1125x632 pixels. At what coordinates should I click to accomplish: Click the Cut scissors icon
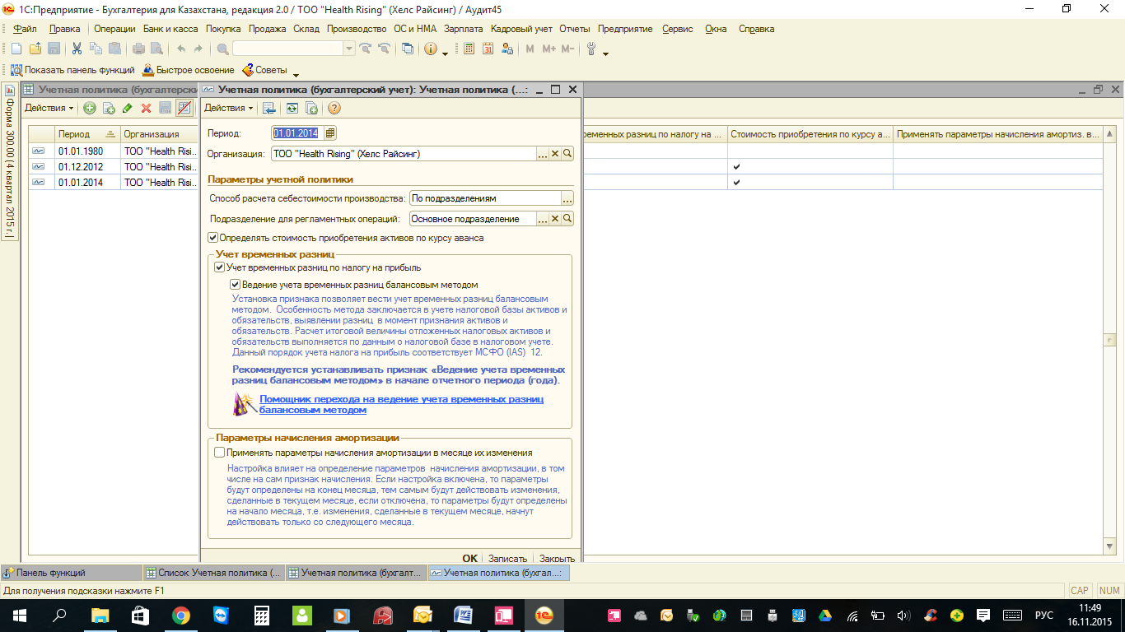click(x=77, y=49)
